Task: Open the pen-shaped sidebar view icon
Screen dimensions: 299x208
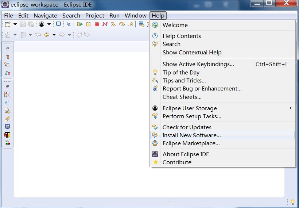Action: coord(7,119)
